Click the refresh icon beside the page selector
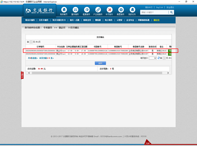197x146 pixels. point(159,58)
